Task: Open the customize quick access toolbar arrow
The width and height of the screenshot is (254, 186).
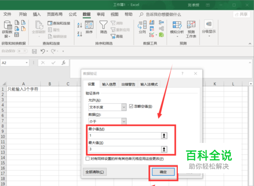Action: [63, 51]
